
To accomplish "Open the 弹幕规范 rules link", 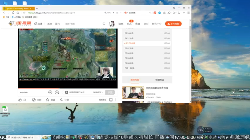I will (x=98, y=92).
